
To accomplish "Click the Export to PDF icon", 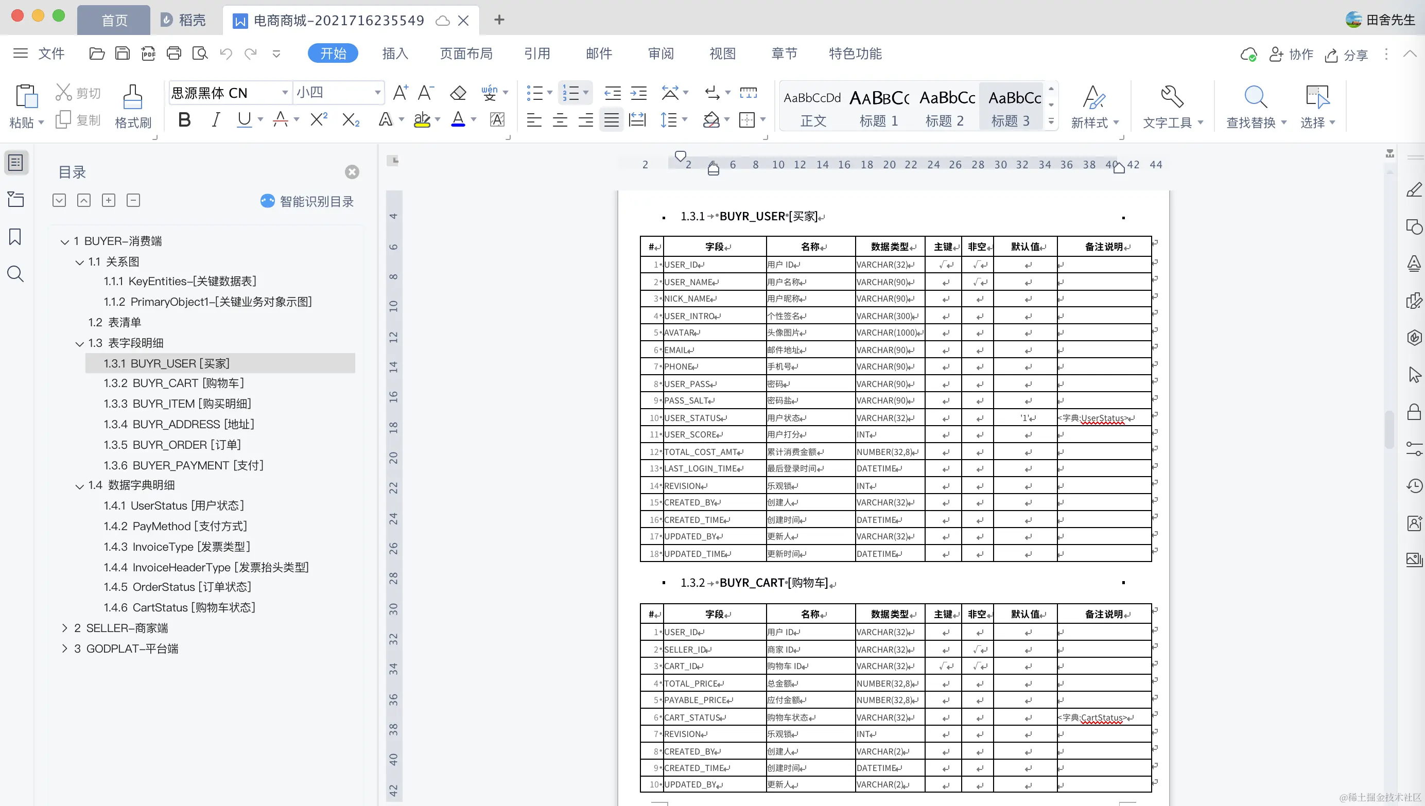I will [148, 54].
